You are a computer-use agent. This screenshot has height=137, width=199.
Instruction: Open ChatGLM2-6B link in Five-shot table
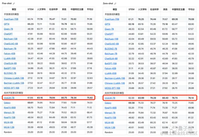tap(11, 44)
